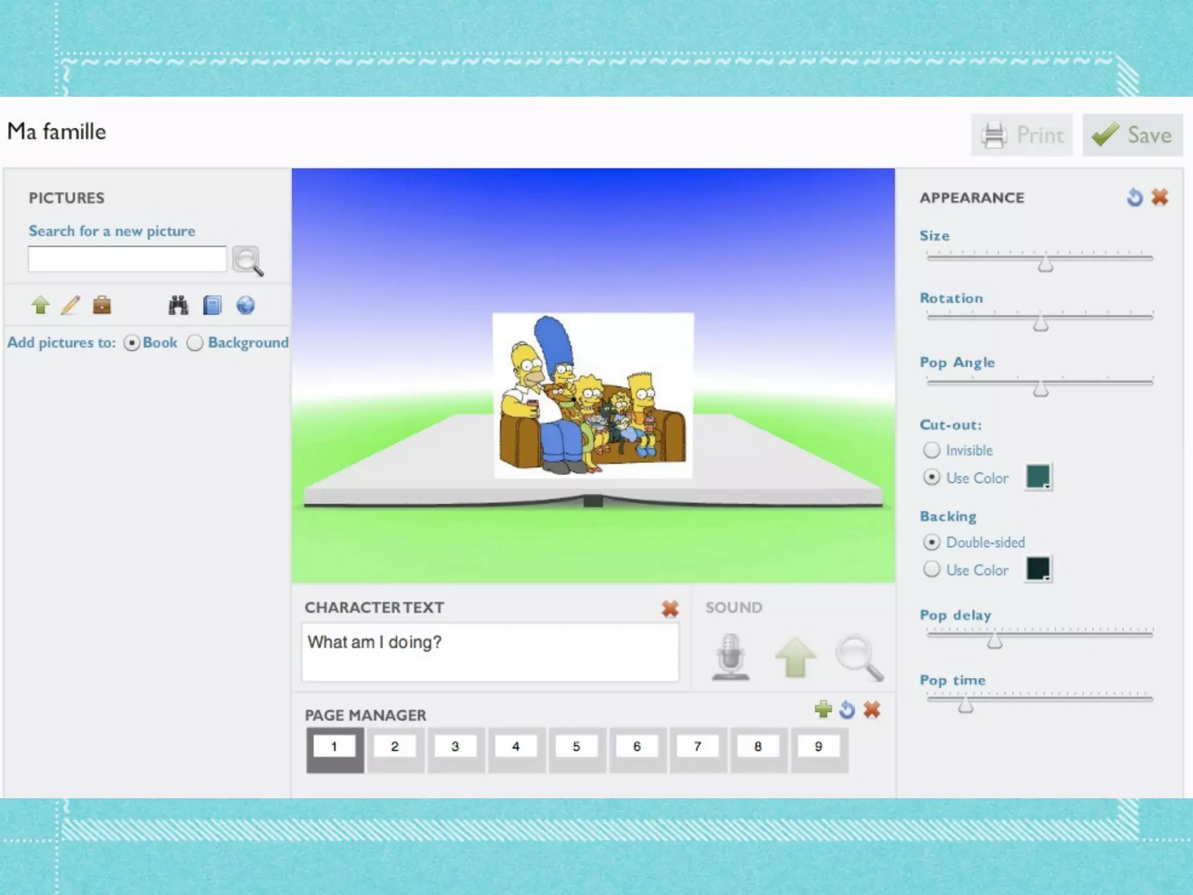Switch to page 3 in Page Manager
The image size is (1193, 895).
pyautogui.click(x=456, y=747)
